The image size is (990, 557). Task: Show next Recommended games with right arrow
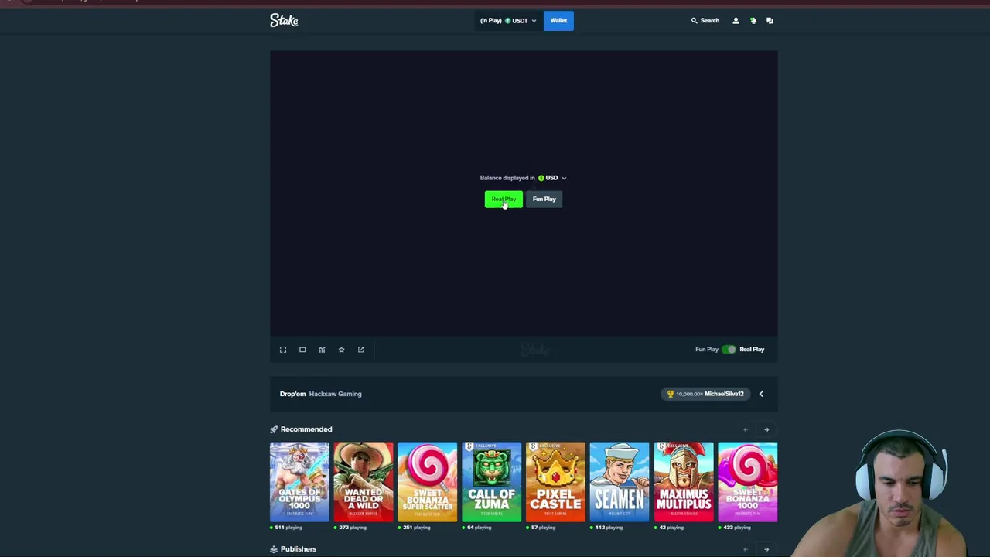point(766,429)
